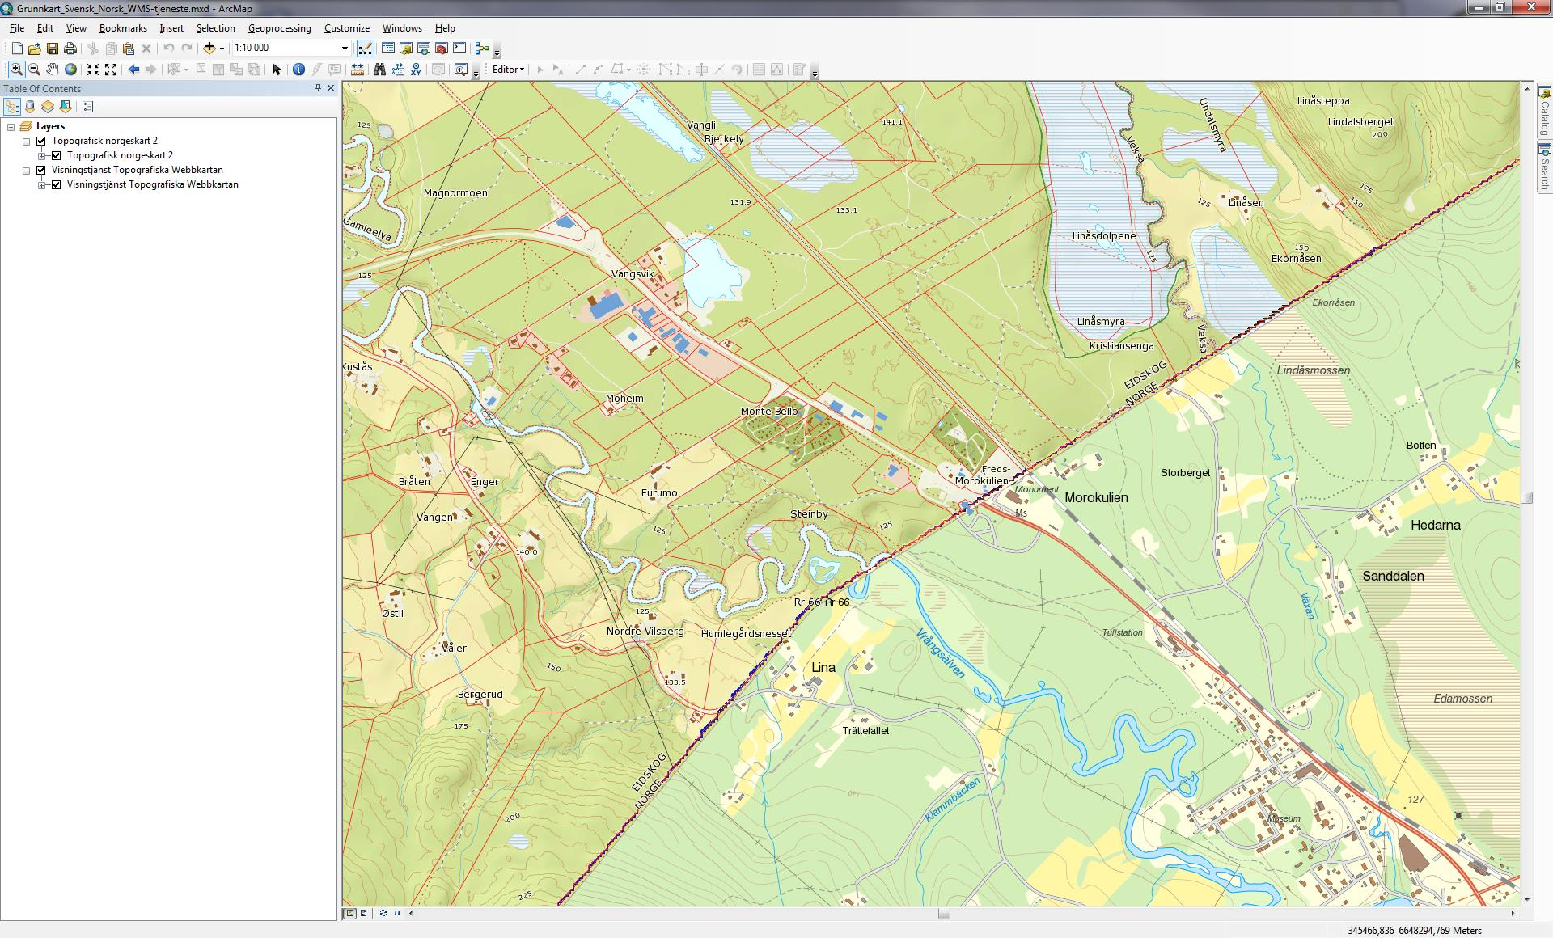Select the Zoom Out tool
Screen dimensions: 1553x938
(x=34, y=70)
